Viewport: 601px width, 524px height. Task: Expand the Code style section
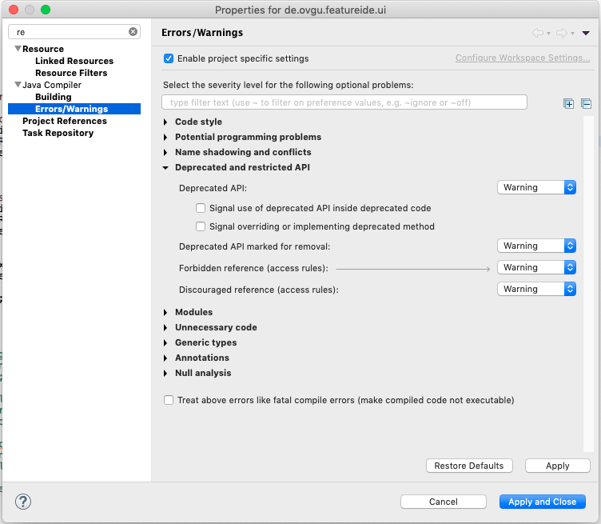[x=165, y=122]
